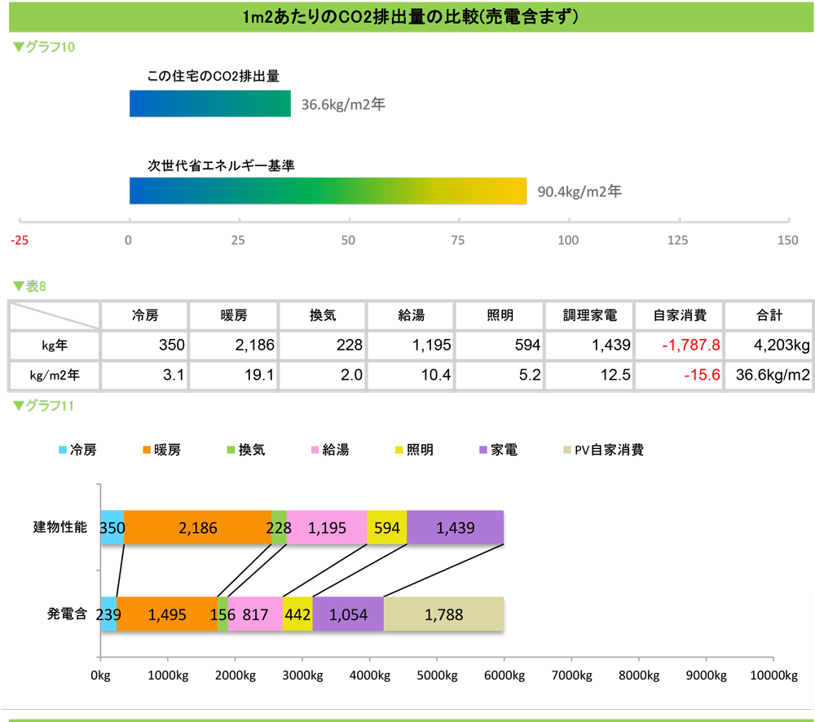Click the 給湯 table column header

[411, 315]
